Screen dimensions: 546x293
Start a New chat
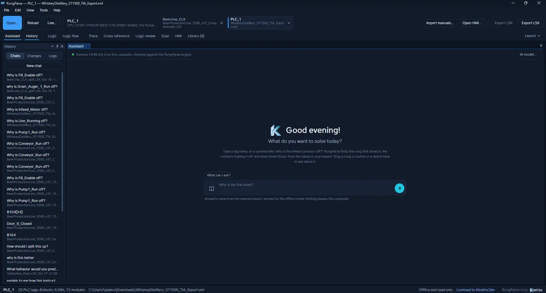click(x=34, y=66)
